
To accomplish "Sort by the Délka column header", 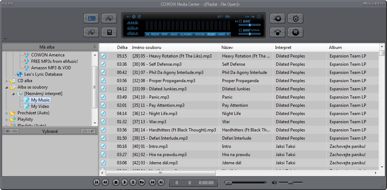I will pos(119,47).
